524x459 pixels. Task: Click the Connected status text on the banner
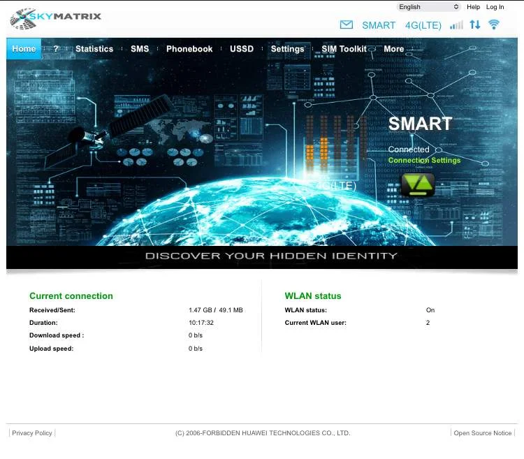tap(409, 150)
